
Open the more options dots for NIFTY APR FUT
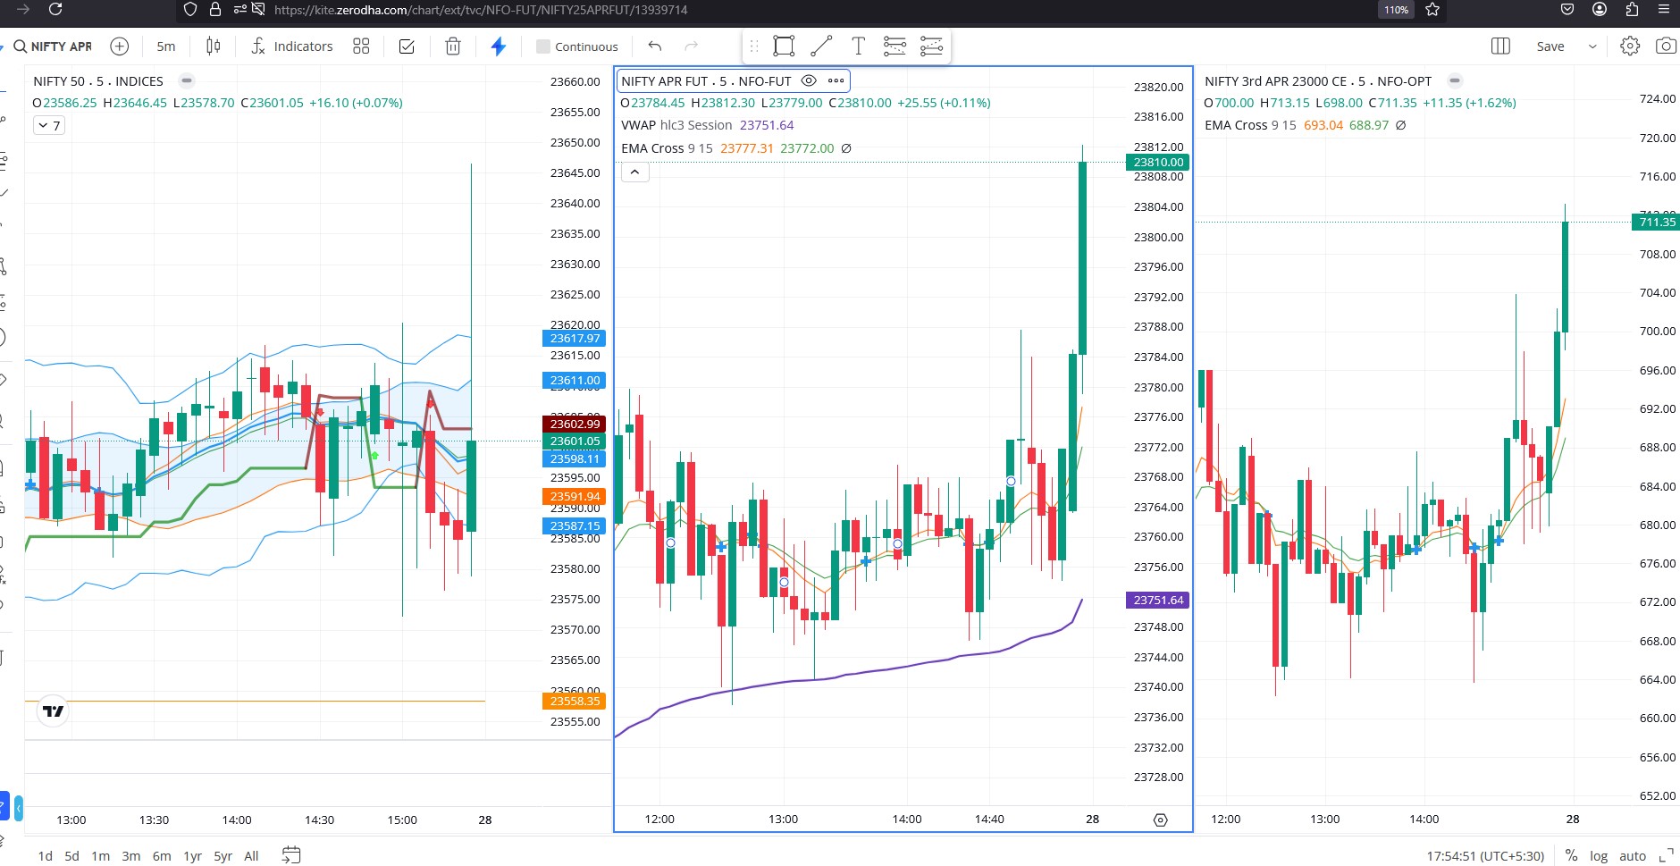(836, 80)
